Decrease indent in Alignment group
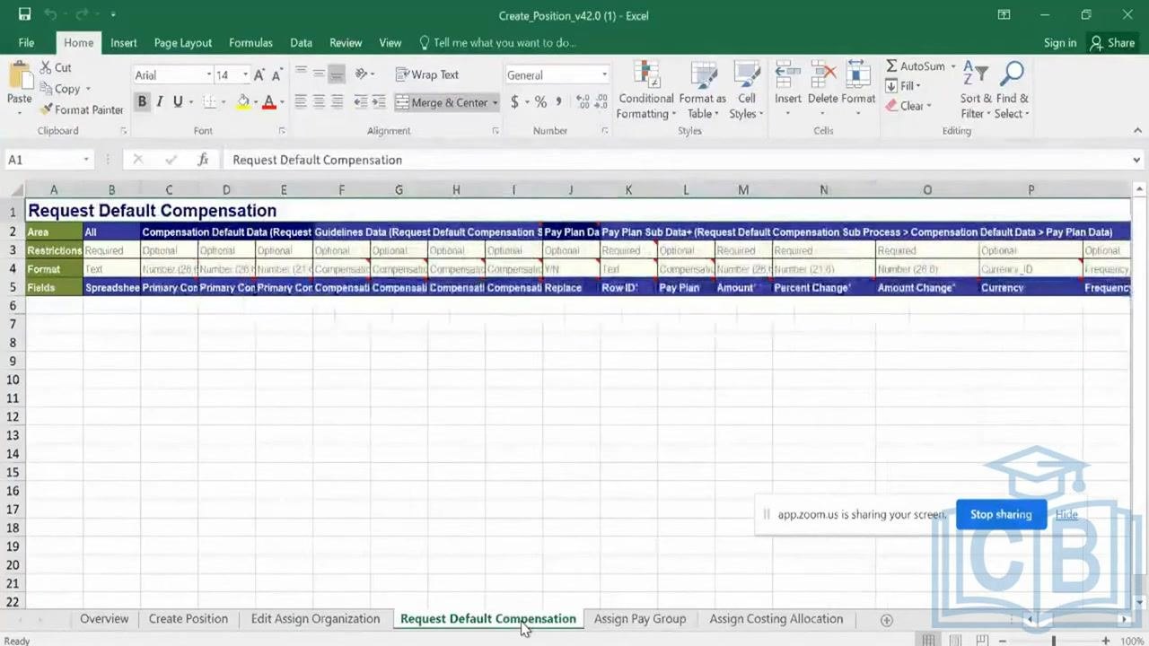The height and width of the screenshot is (646, 1149). (361, 102)
